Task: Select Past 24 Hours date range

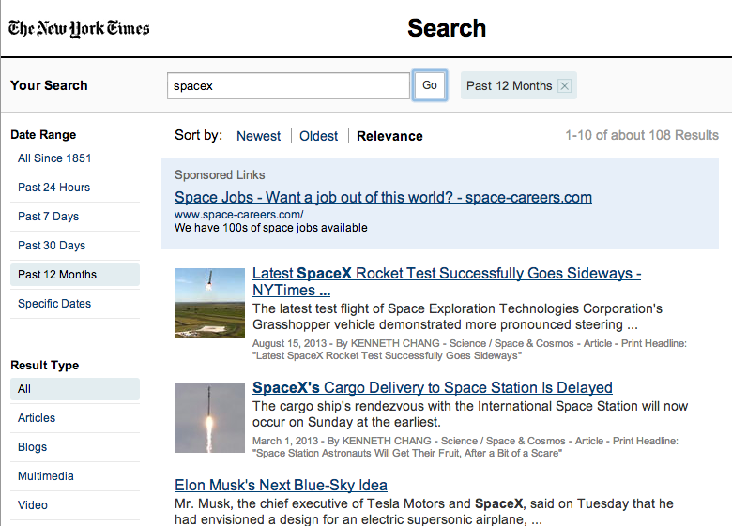Action: (54, 188)
